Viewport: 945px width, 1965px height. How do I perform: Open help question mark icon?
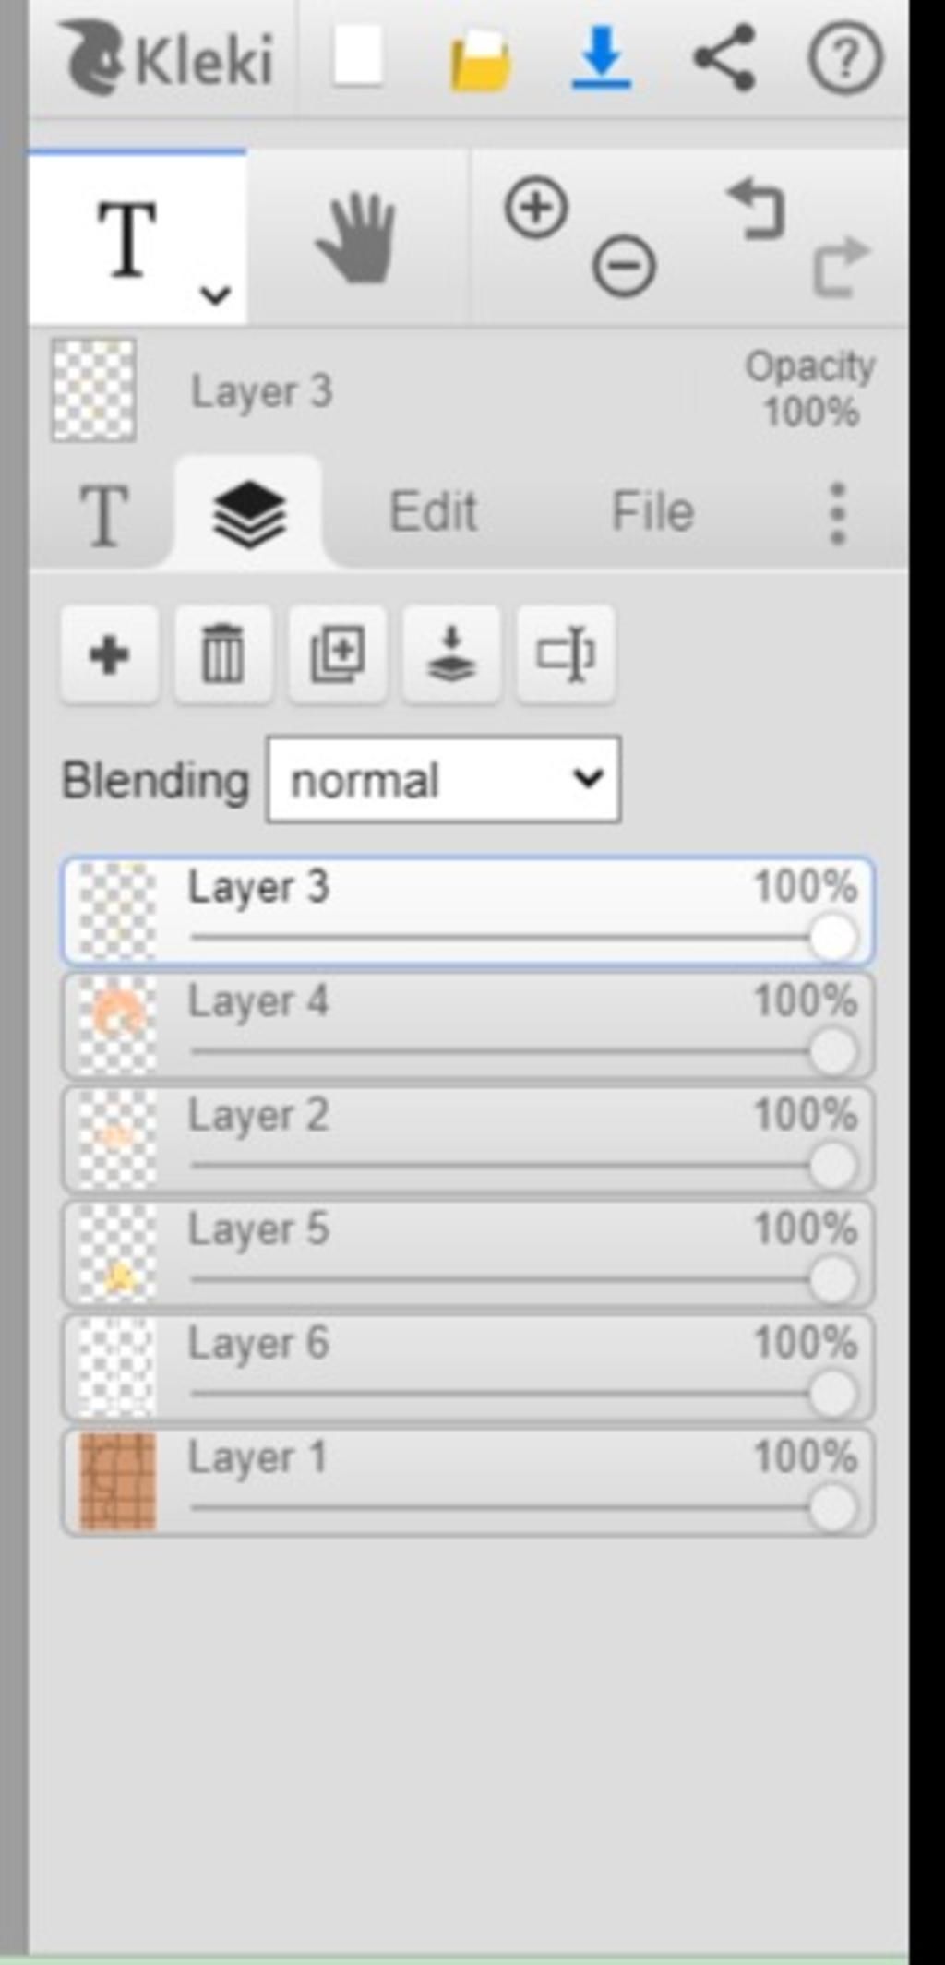coord(845,58)
